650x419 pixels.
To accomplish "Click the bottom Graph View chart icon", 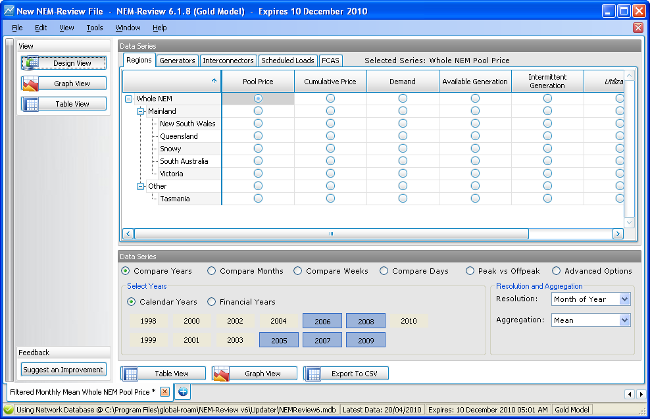I will [221, 374].
